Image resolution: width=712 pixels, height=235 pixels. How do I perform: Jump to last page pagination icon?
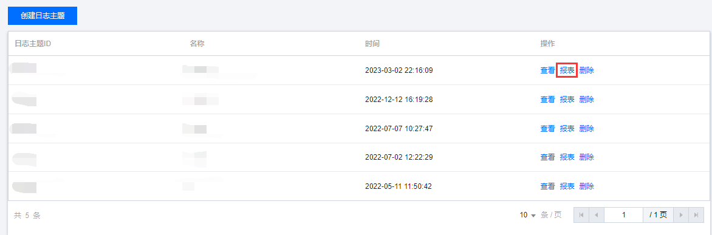click(696, 215)
